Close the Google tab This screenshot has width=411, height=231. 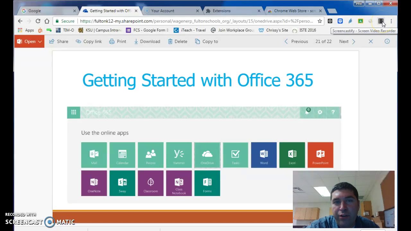click(74, 11)
